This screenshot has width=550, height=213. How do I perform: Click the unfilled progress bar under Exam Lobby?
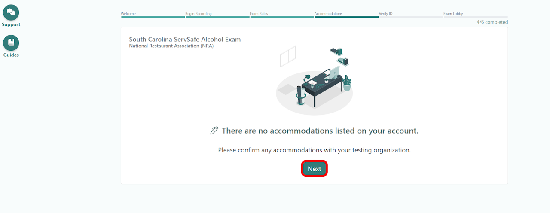pos(475,17)
